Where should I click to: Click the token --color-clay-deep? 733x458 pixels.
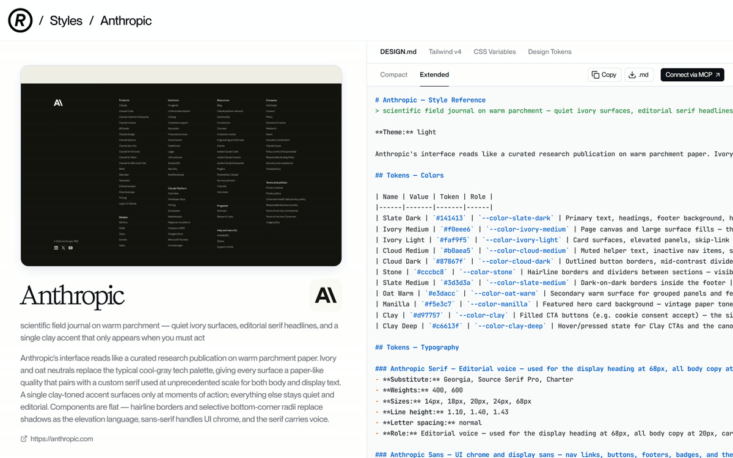pyautogui.click(x=510, y=326)
